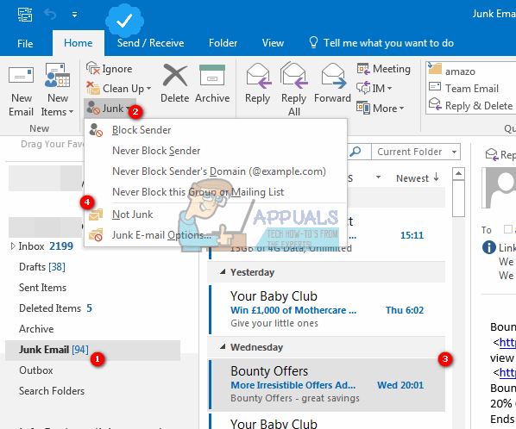This screenshot has height=429, width=516.
Task: Open the Deleted Items folder
Action: tap(55, 308)
